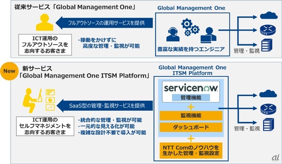Click the servicenow logo

point(191,88)
